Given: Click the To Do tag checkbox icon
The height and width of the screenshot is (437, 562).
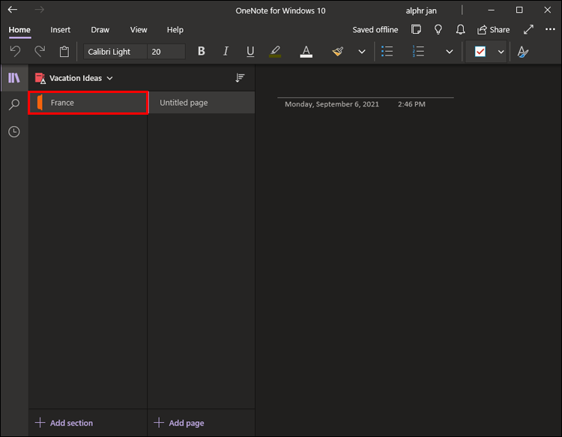Looking at the screenshot, I should [480, 52].
